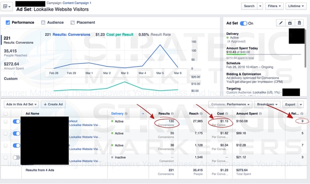Screen dimensions: 310x184
Task: Click the $1.23 Cost per Result label
Action: tap(114, 34)
